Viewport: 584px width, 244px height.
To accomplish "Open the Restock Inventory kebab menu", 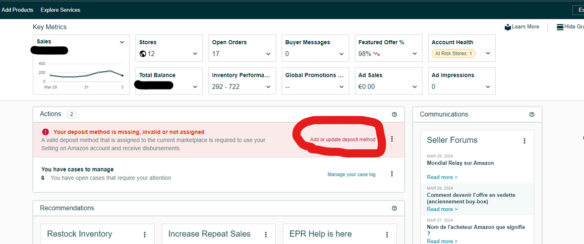I will [145, 235].
